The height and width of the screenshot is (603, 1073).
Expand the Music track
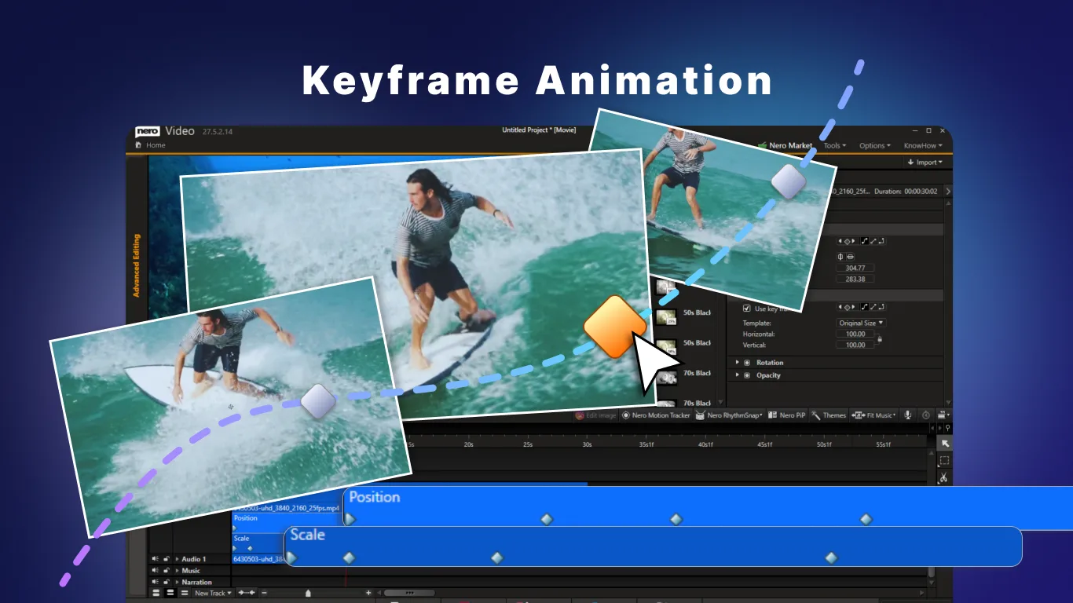click(x=177, y=571)
